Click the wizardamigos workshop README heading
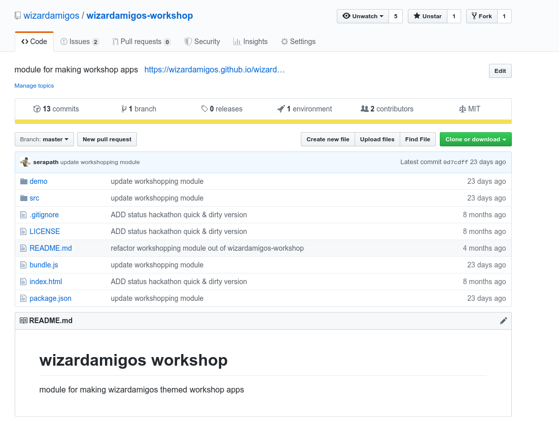Image resolution: width=559 pixels, height=432 pixels. [133, 360]
